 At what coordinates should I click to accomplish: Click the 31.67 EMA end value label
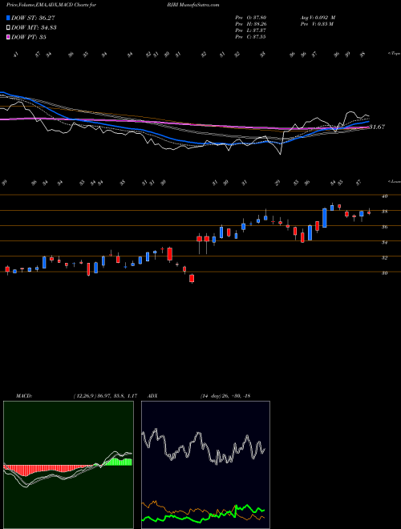[377, 127]
